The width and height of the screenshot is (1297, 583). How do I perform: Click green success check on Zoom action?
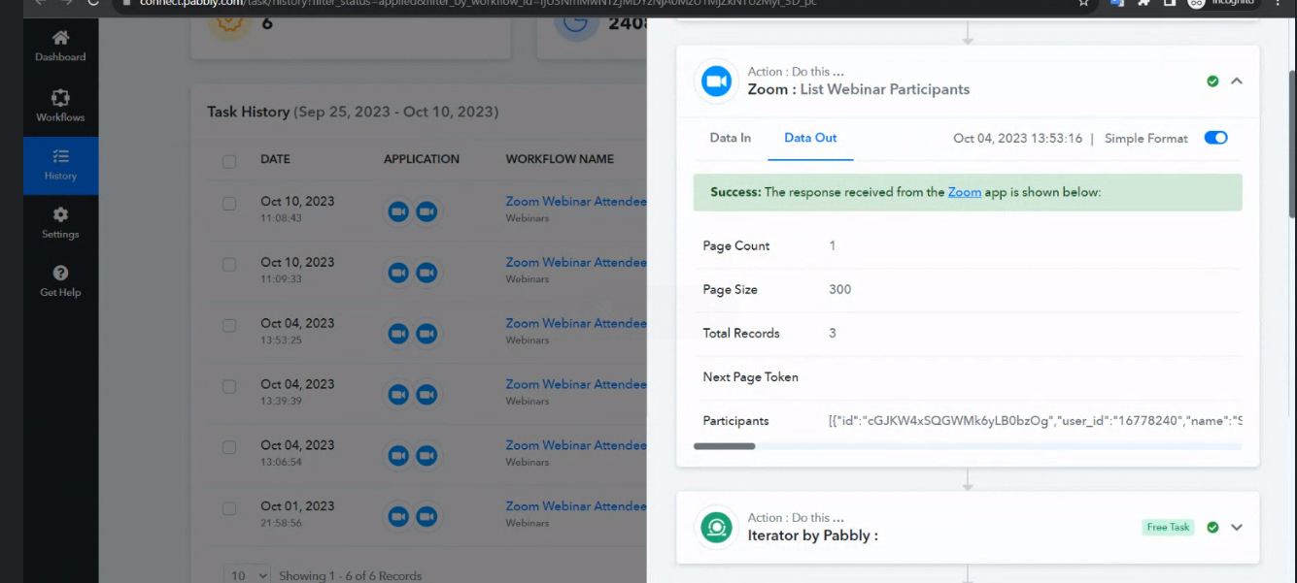pos(1212,81)
